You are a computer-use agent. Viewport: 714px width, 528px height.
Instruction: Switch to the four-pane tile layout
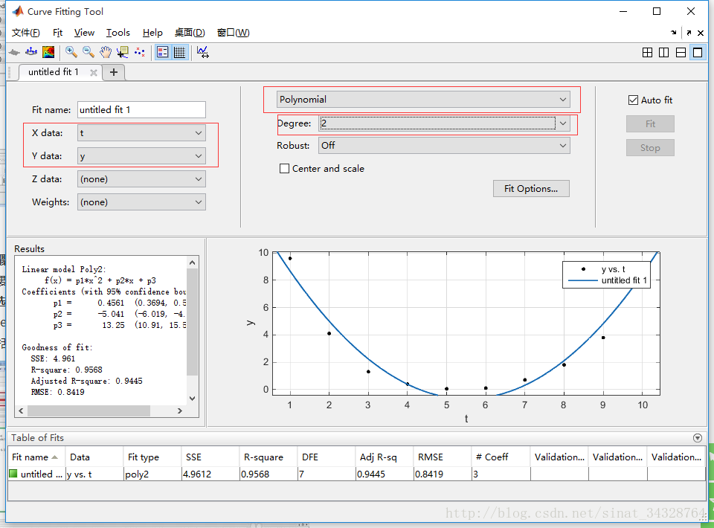[x=647, y=52]
